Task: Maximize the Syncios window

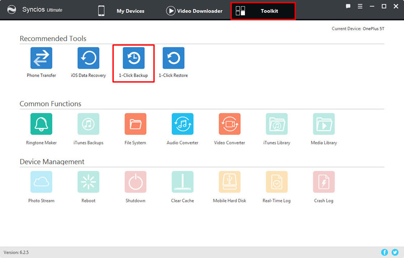Action: 384,6
